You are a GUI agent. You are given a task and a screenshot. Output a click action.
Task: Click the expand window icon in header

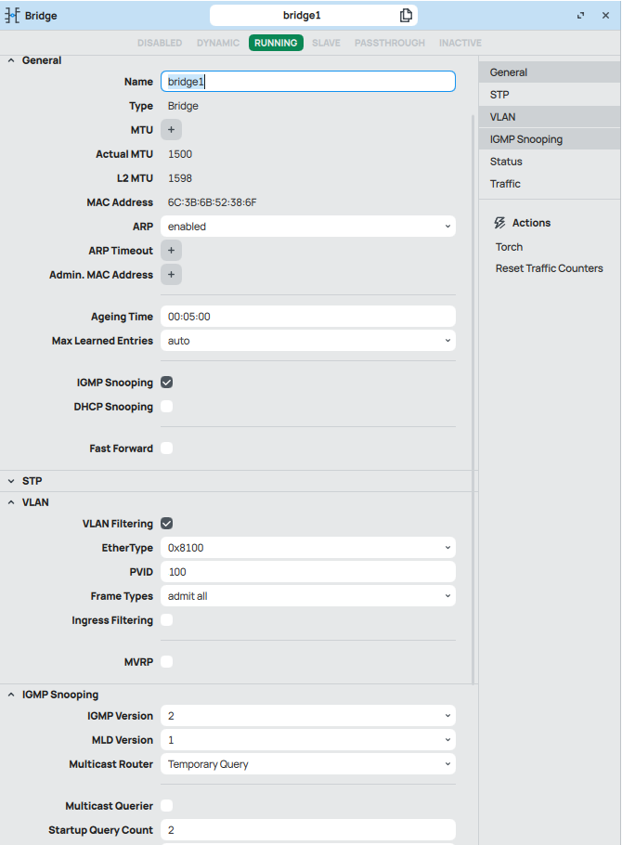(x=581, y=16)
